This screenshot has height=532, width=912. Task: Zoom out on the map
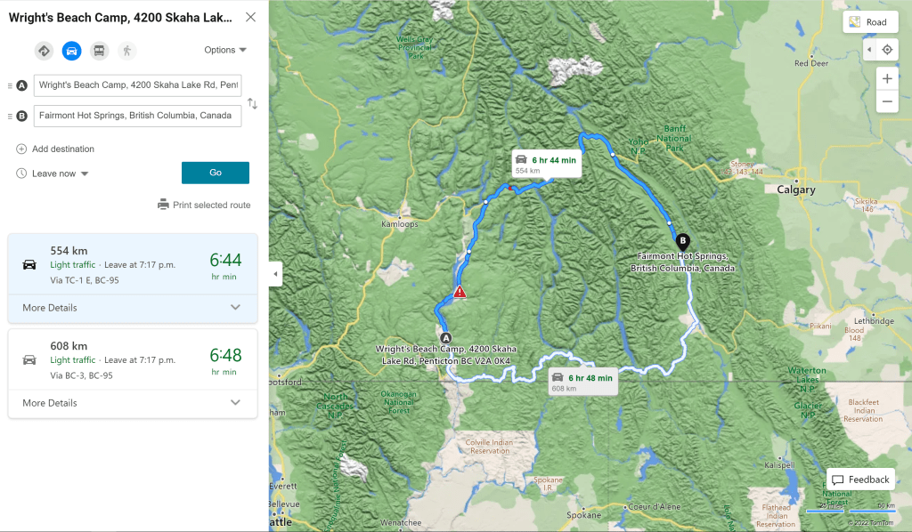coord(887,101)
